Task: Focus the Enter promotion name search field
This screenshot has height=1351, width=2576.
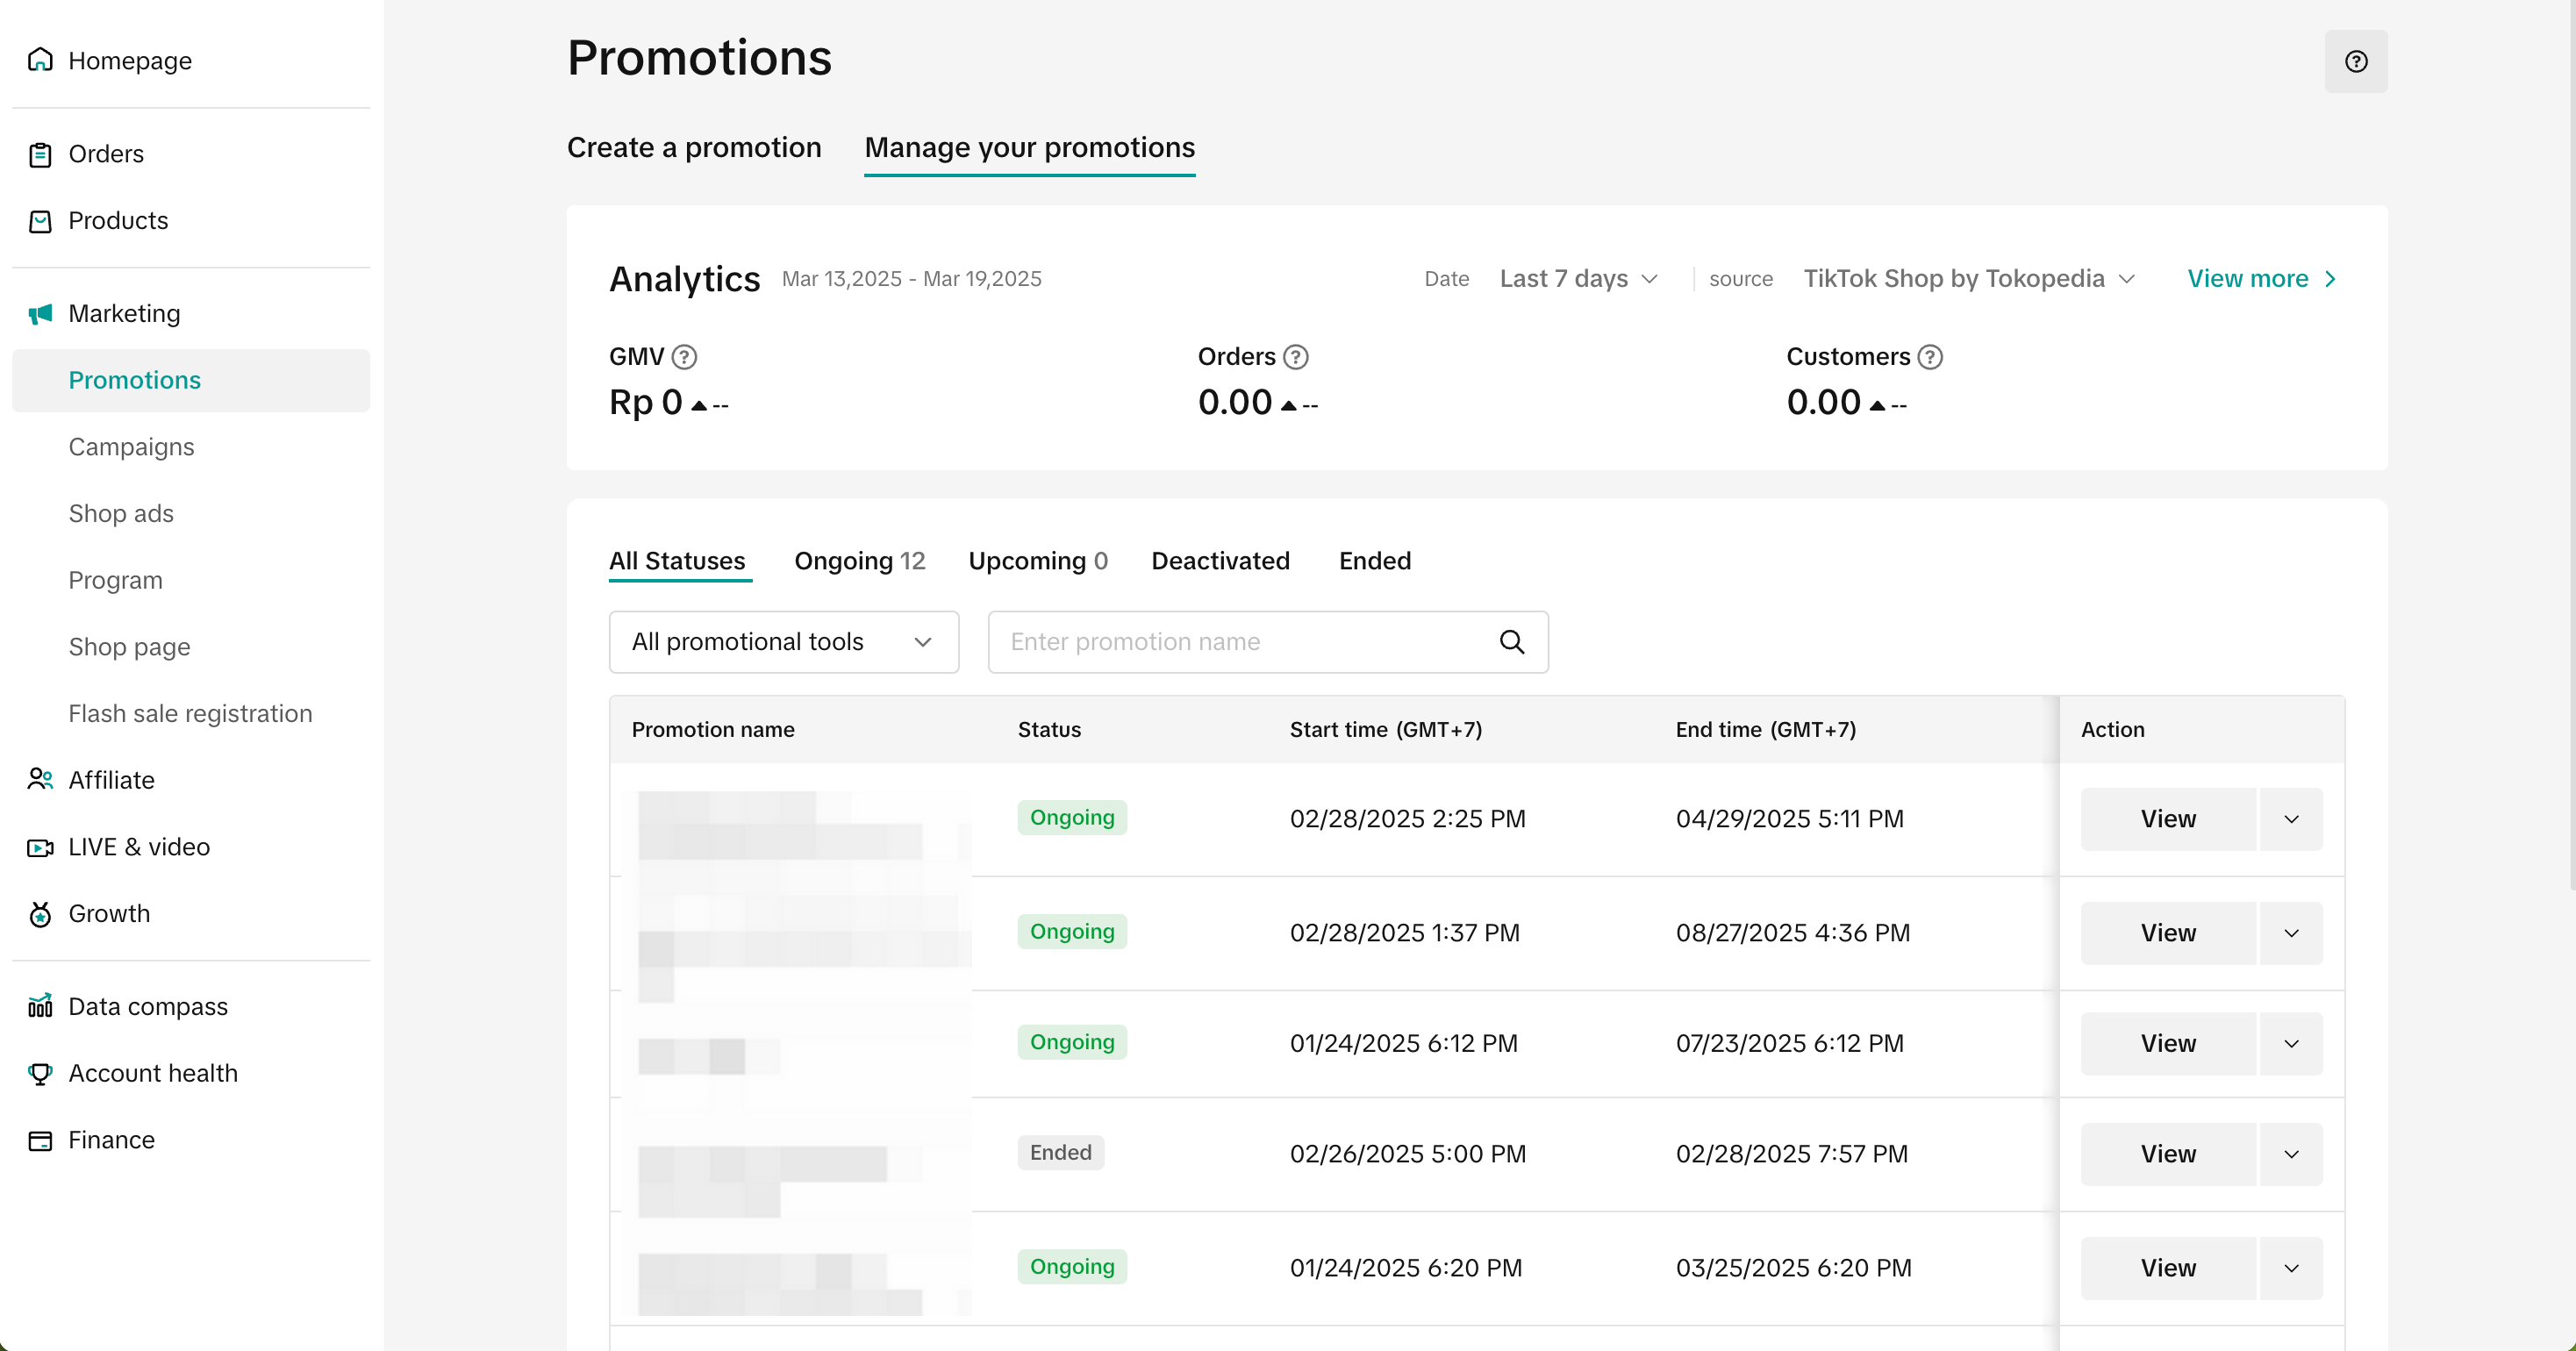Action: (x=1240, y=642)
